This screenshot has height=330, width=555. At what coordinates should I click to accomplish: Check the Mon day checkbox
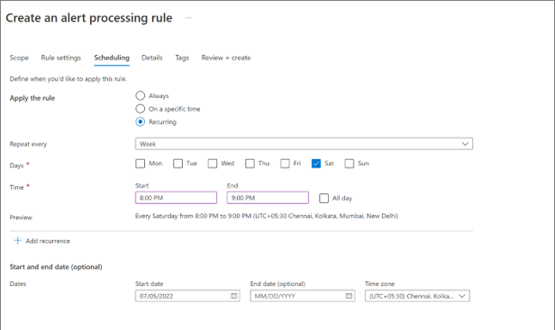tap(141, 164)
